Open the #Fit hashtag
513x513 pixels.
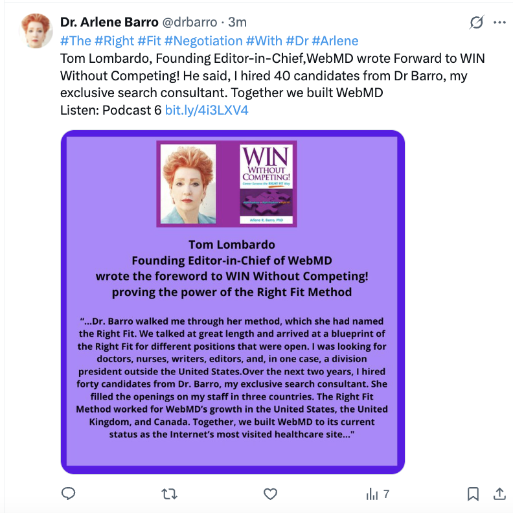tap(150, 41)
